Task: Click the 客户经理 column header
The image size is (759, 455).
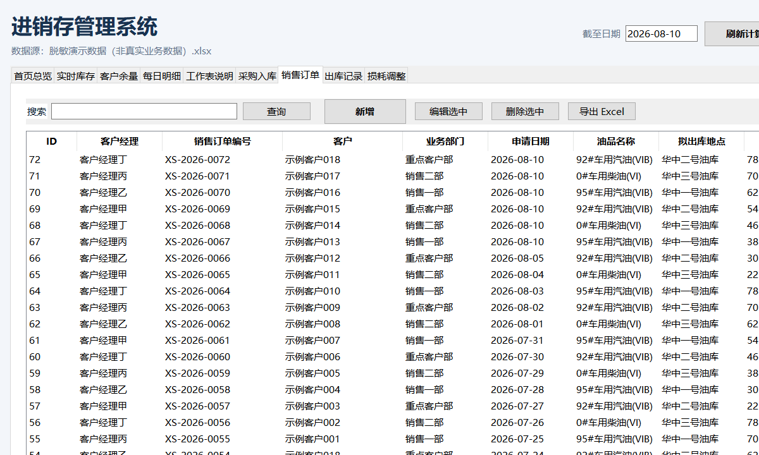Action: pos(120,142)
